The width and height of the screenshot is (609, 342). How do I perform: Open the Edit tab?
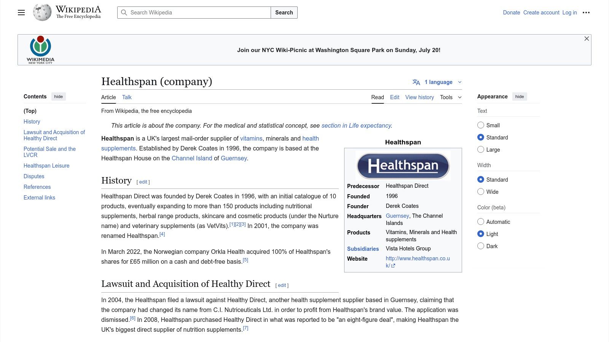pos(395,97)
